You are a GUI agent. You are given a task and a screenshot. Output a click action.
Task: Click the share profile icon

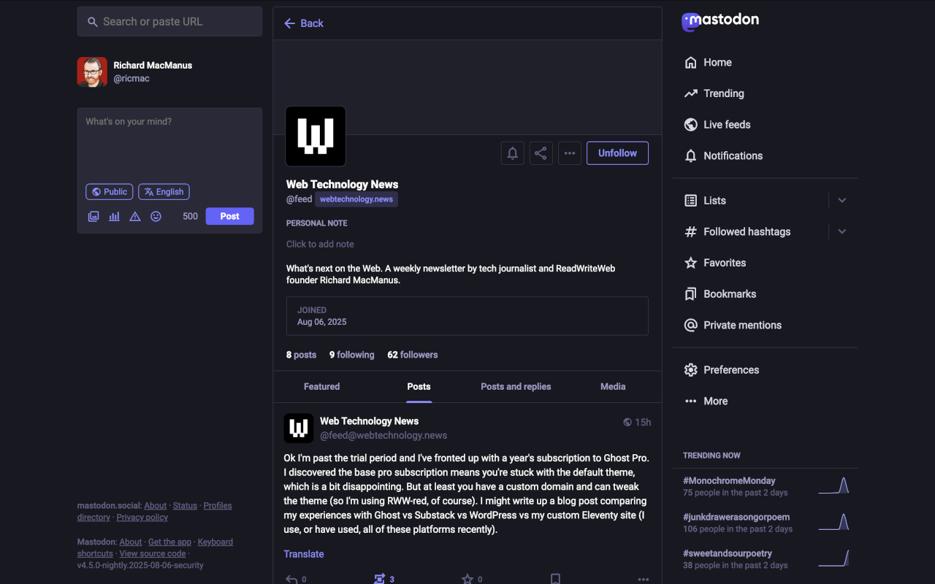[541, 153]
